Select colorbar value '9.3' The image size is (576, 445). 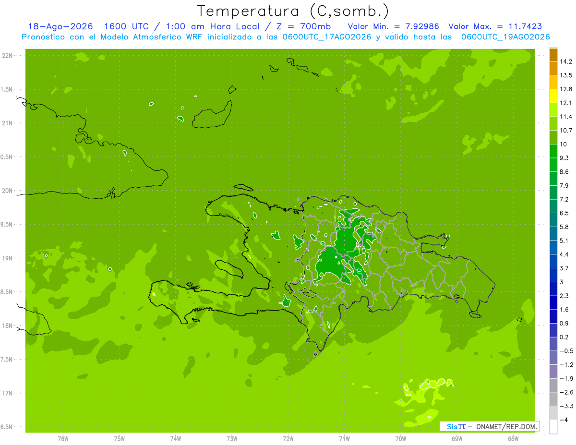pos(564,158)
